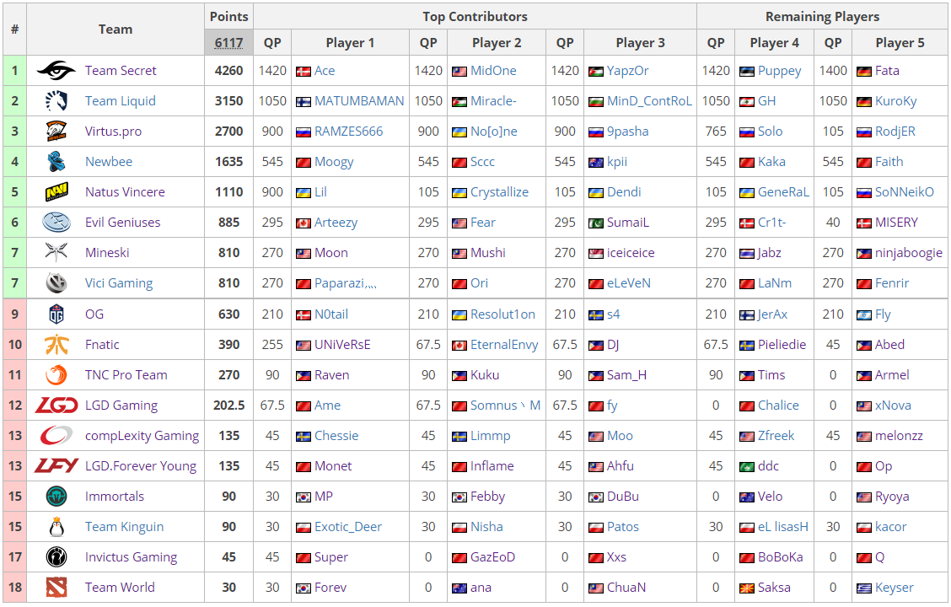Click the underlined 6117 points total
951x607 pixels.
pyautogui.click(x=228, y=43)
